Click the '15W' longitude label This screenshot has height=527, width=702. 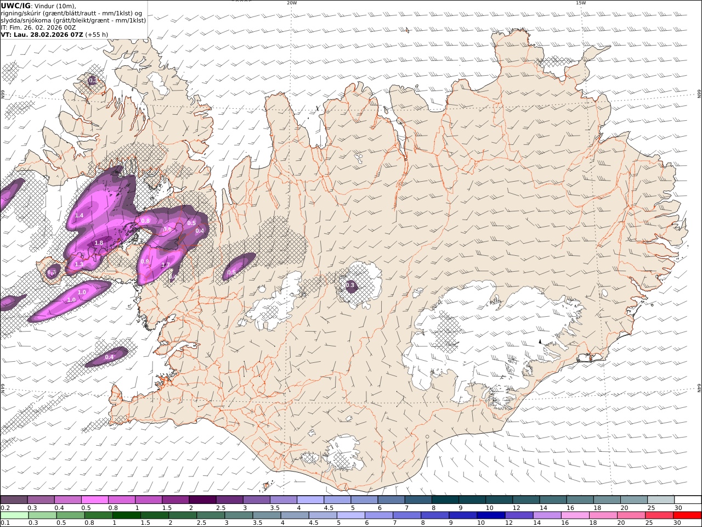point(581,3)
